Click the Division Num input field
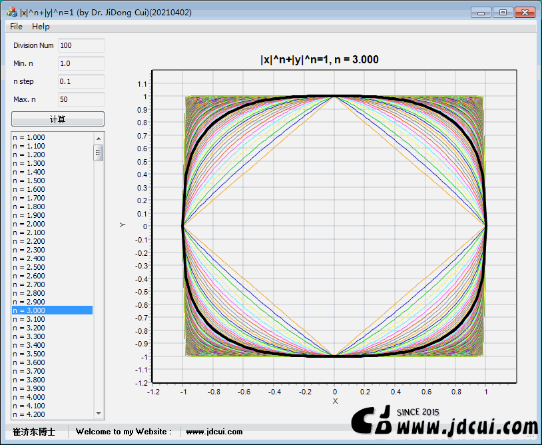Image resolution: width=542 pixels, height=445 pixels. point(81,46)
